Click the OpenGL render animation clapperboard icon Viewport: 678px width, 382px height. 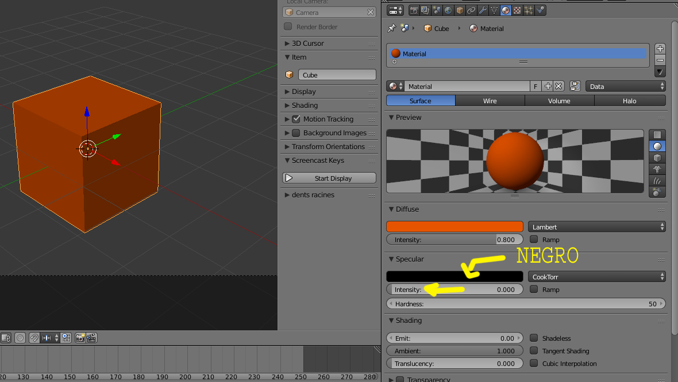pyautogui.click(x=91, y=338)
